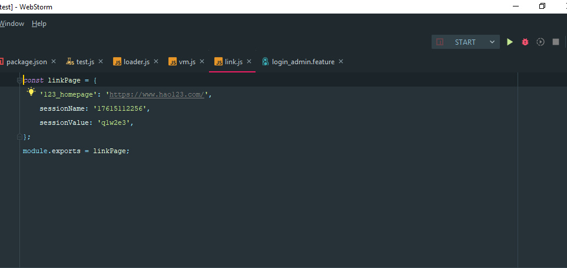Collapse the linkPage object fold marker
567x268 pixels.
tap(19, 80)
